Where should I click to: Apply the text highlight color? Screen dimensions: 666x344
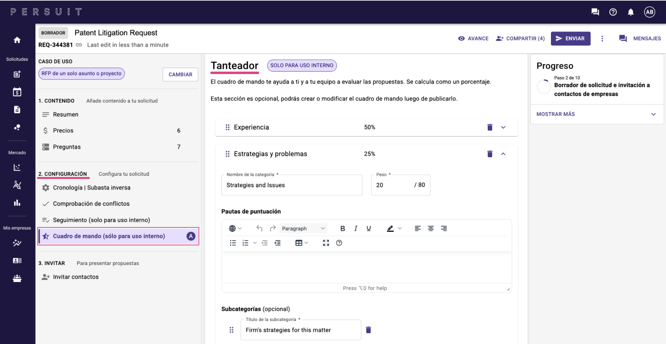click(390, 228)
